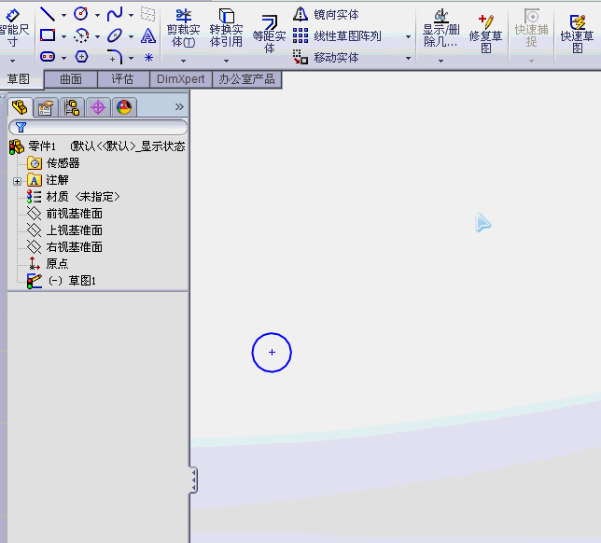
Task: Select the Point sketch tool
Action: pos(148,58)
